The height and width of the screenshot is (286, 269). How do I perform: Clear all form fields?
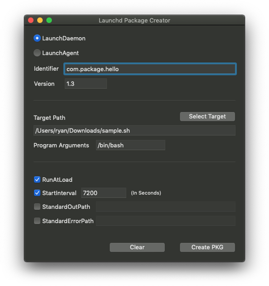coord(137,247)
